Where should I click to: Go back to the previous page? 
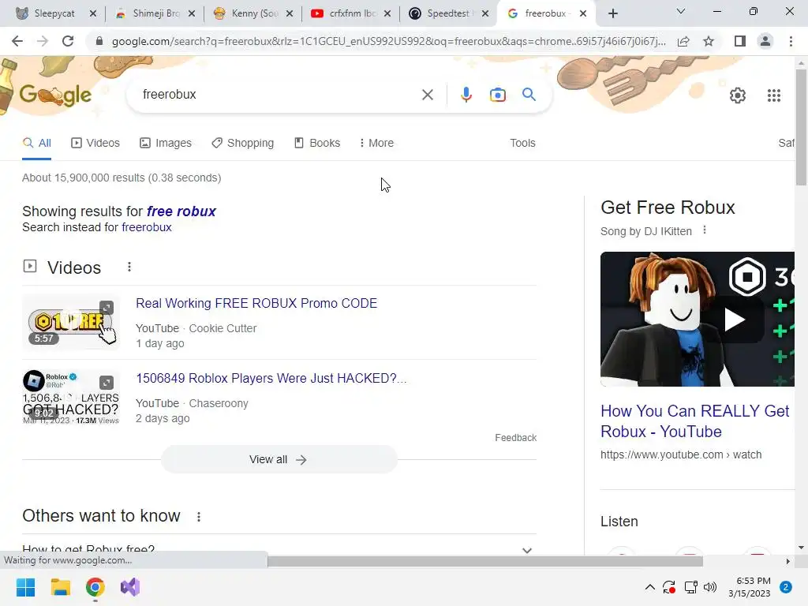tap(17, 41)
